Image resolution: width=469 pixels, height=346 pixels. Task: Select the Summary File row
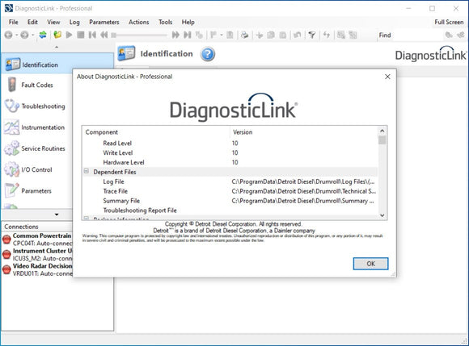tap(230, 201)
